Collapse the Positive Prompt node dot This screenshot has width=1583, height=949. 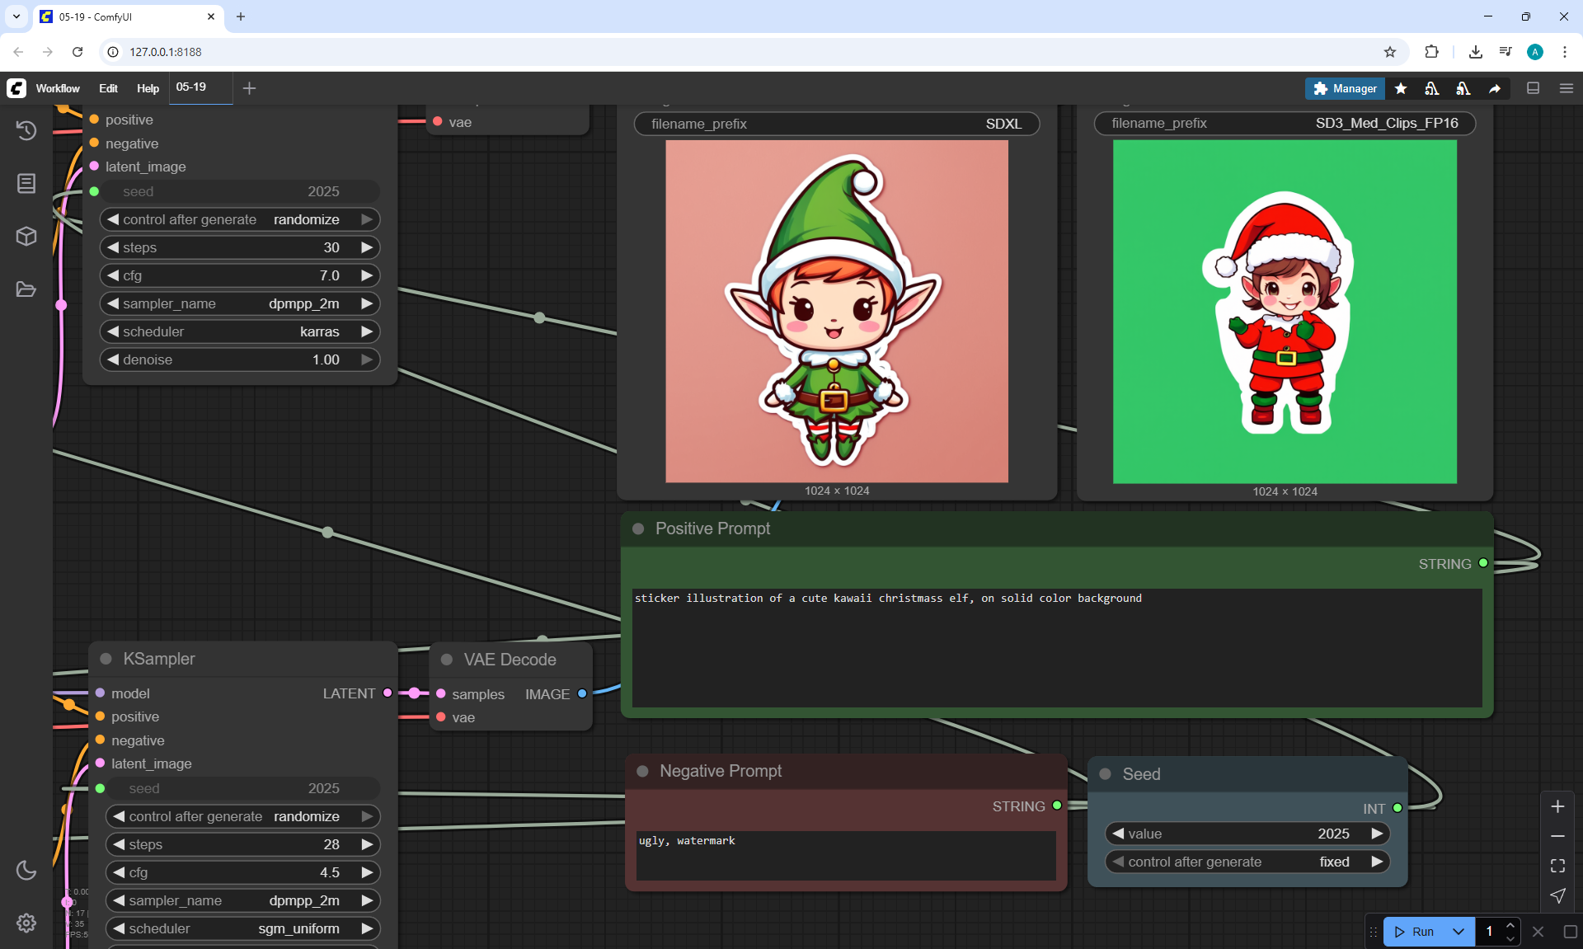pyautogui.click(x=638, y=529)
